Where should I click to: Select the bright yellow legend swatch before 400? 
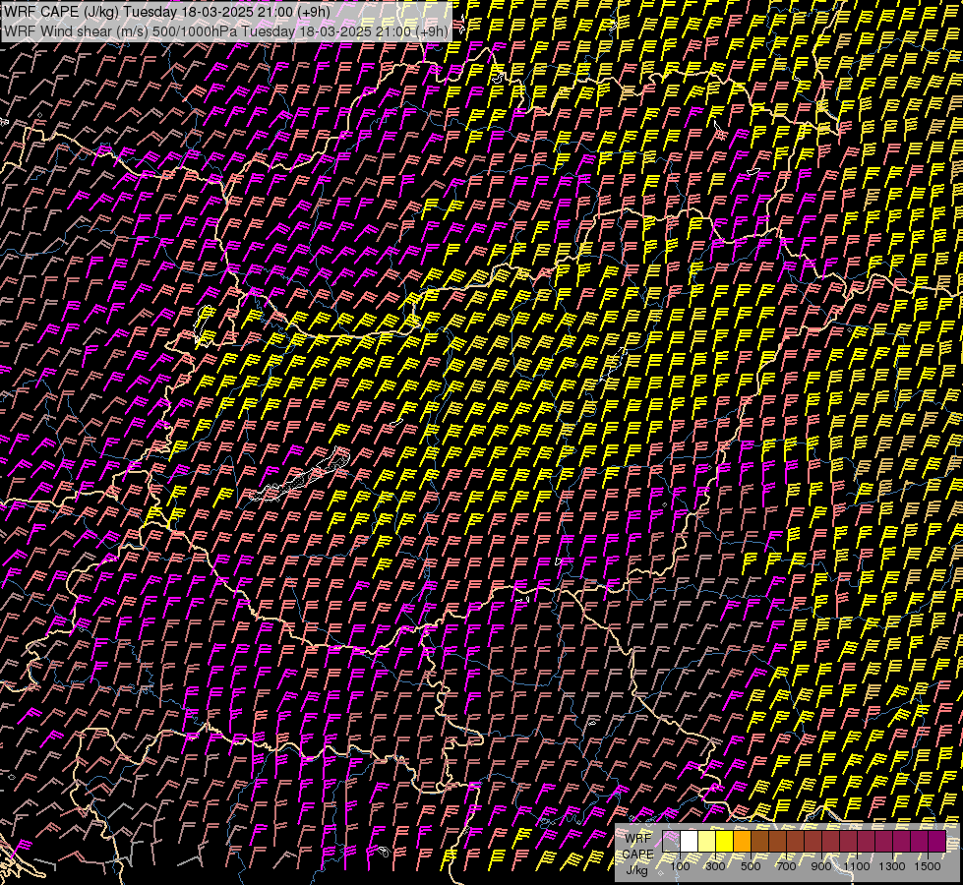[725, 841]
